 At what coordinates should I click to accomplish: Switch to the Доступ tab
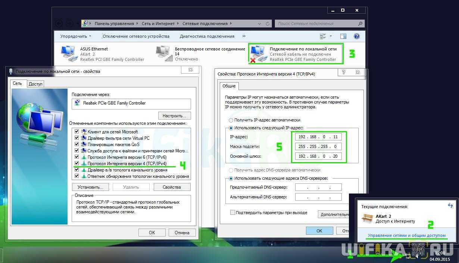pos(35,84)
